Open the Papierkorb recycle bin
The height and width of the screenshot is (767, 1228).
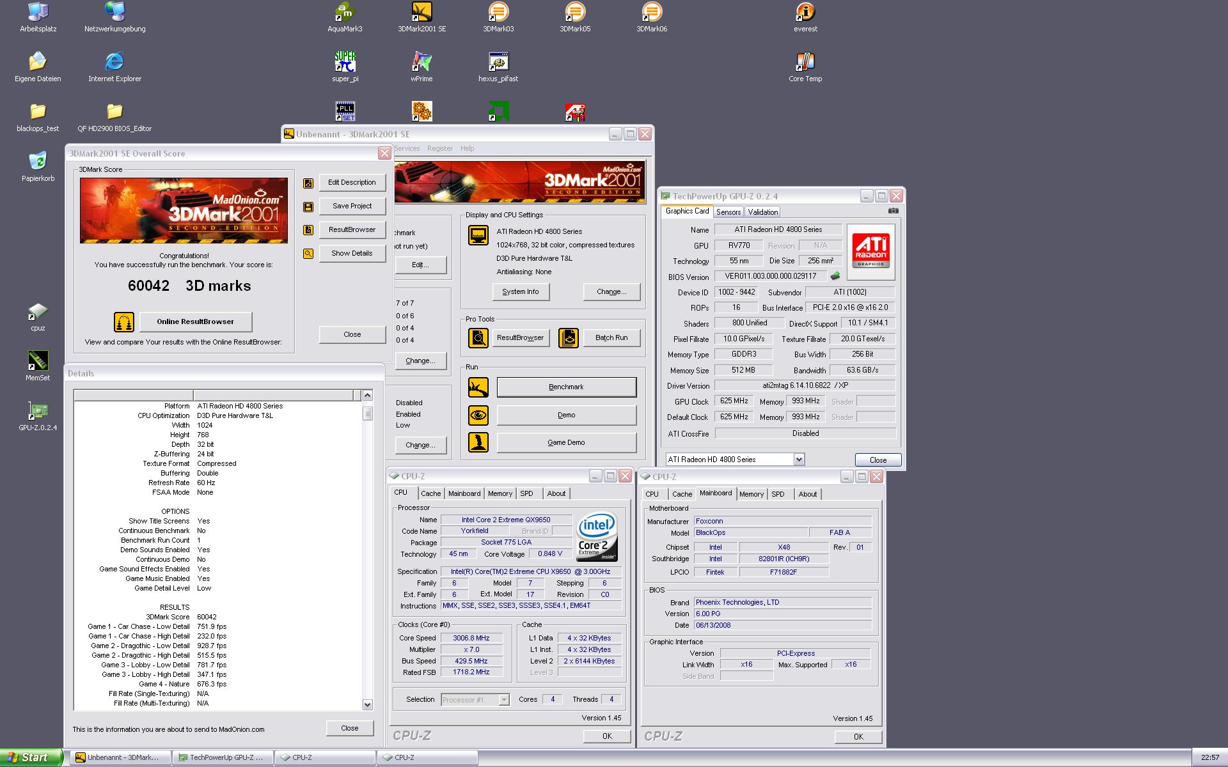38,167
